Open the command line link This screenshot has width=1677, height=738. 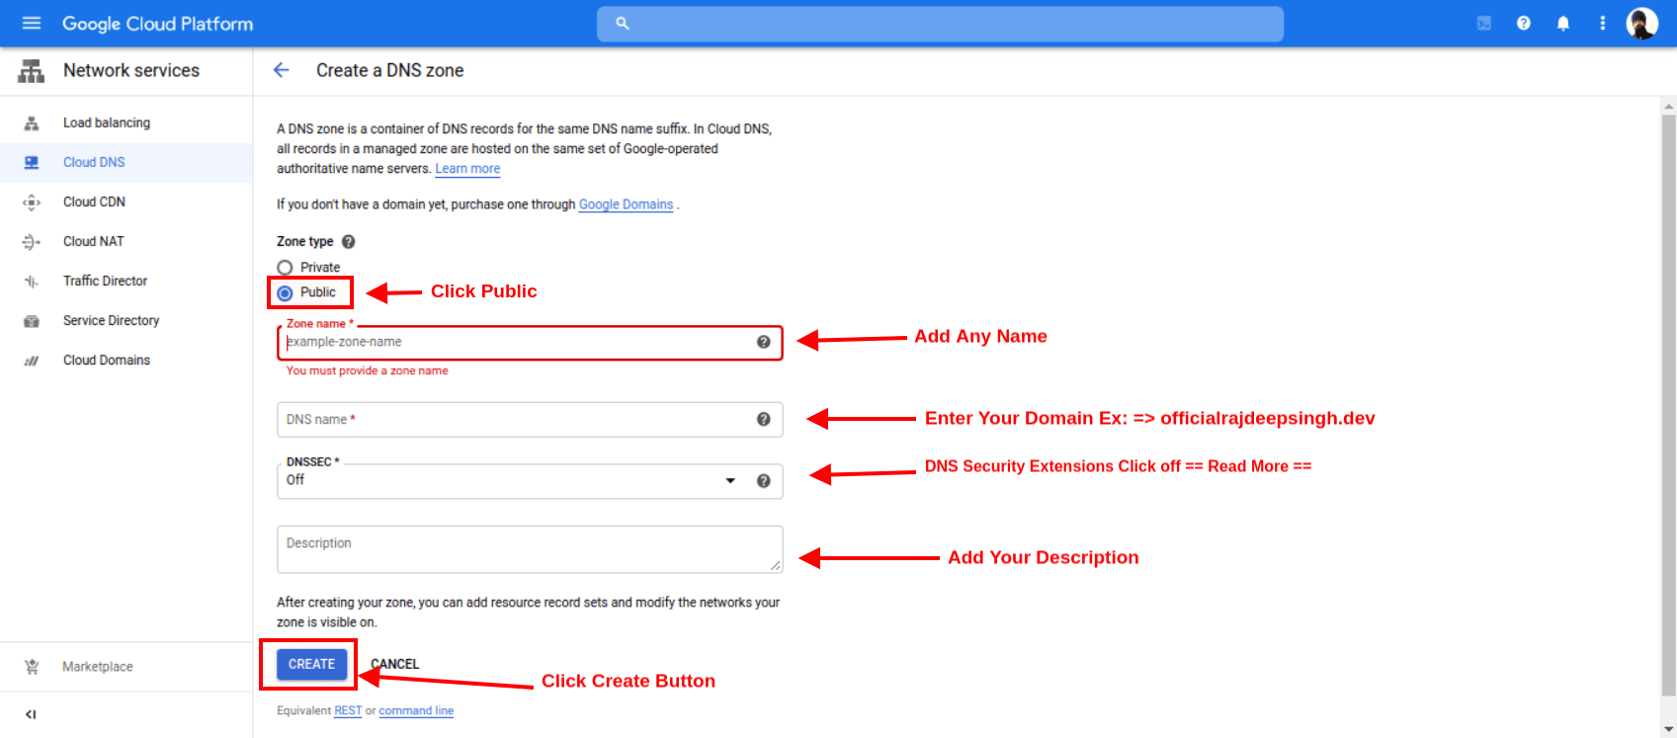coord(416,710)
